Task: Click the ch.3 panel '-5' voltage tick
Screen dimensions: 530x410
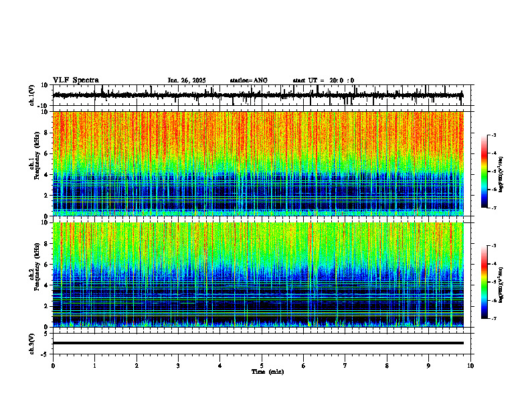Action: point(45,354)
